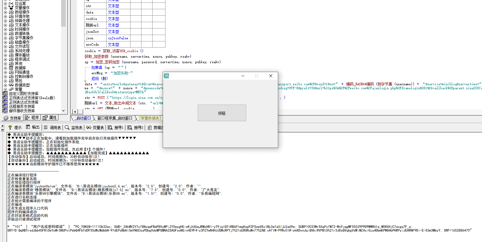482x242 pixels.
Task: Expand the 环境存取 tree node
Action: (5, 16)
